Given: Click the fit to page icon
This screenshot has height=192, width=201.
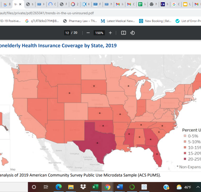Looking at the screenshot, I should click(124, 33).
